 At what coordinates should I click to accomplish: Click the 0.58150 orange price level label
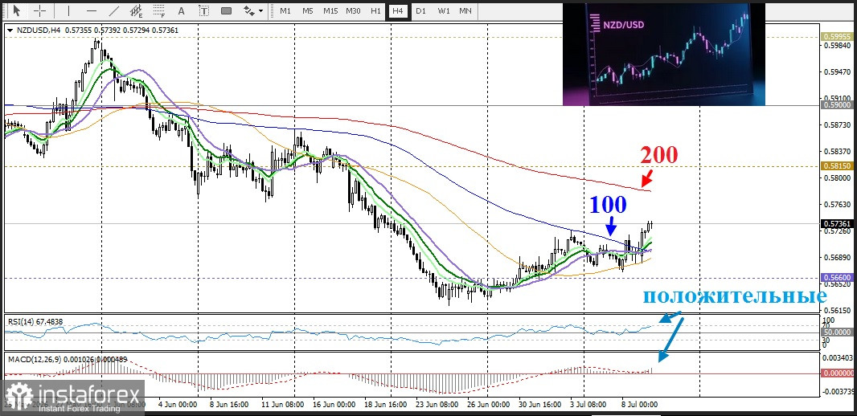pyautogui.click(x=836, y=166)
